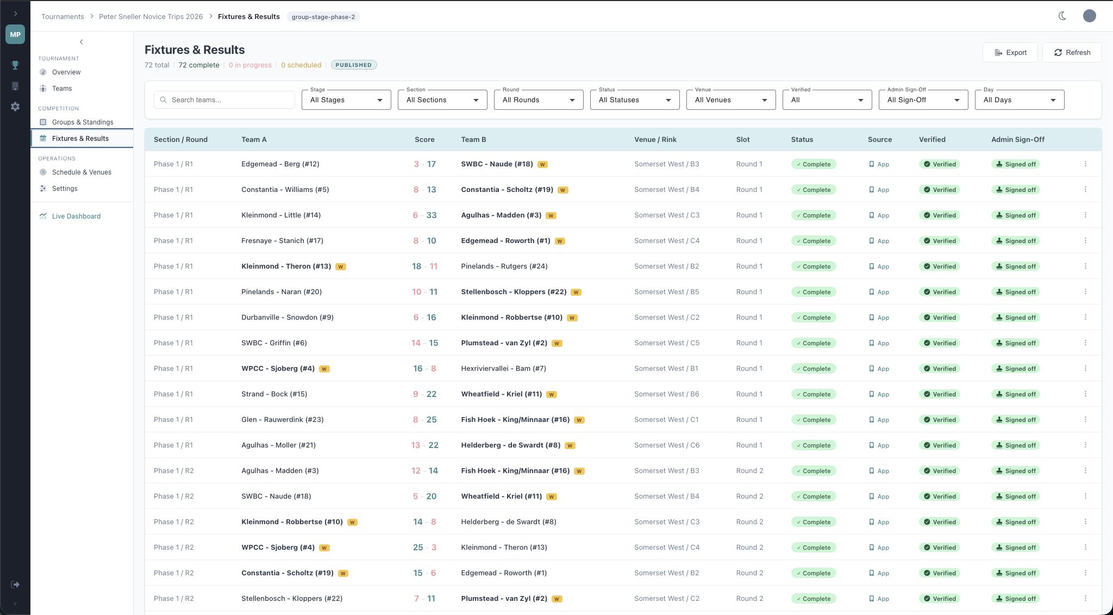
Task: Click score 3 - 17 in first row
Action: click(424, 164)
